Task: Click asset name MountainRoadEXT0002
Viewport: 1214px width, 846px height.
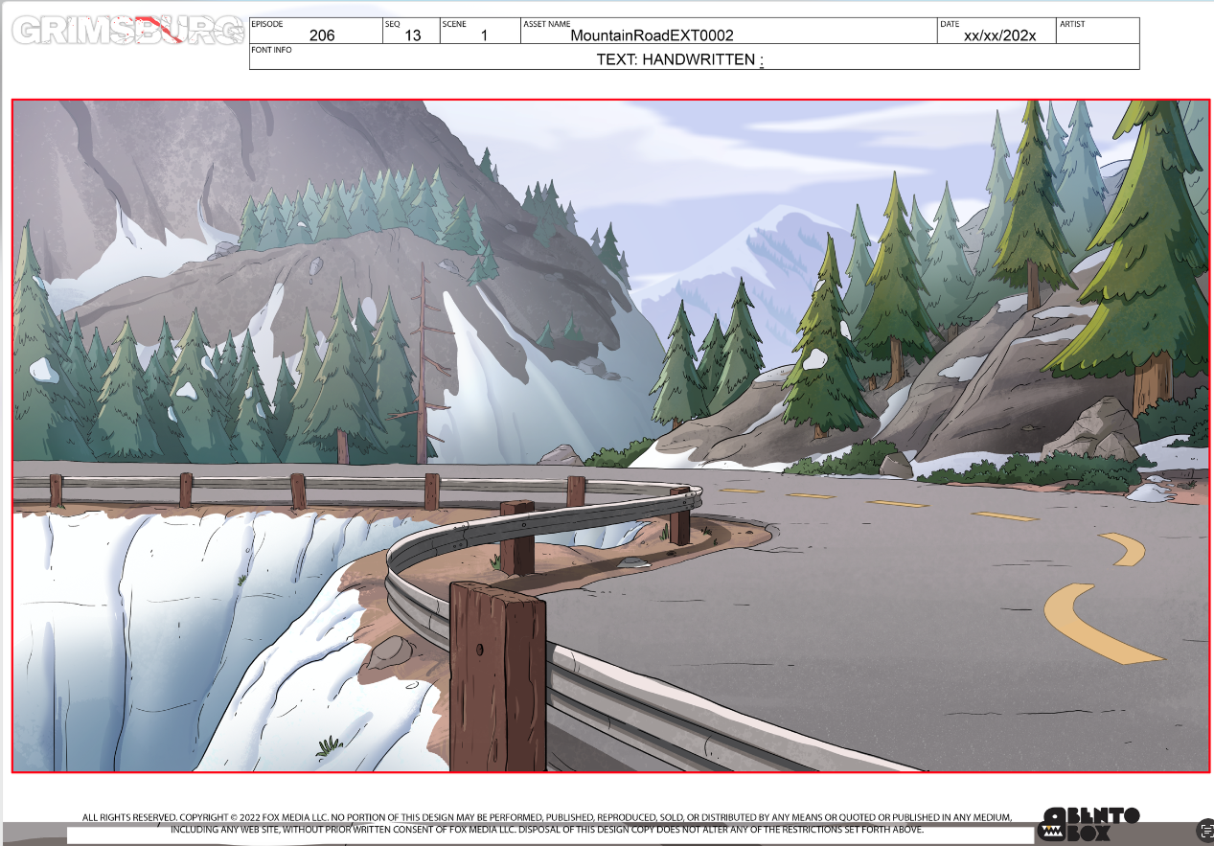Action: pos(652,35)
